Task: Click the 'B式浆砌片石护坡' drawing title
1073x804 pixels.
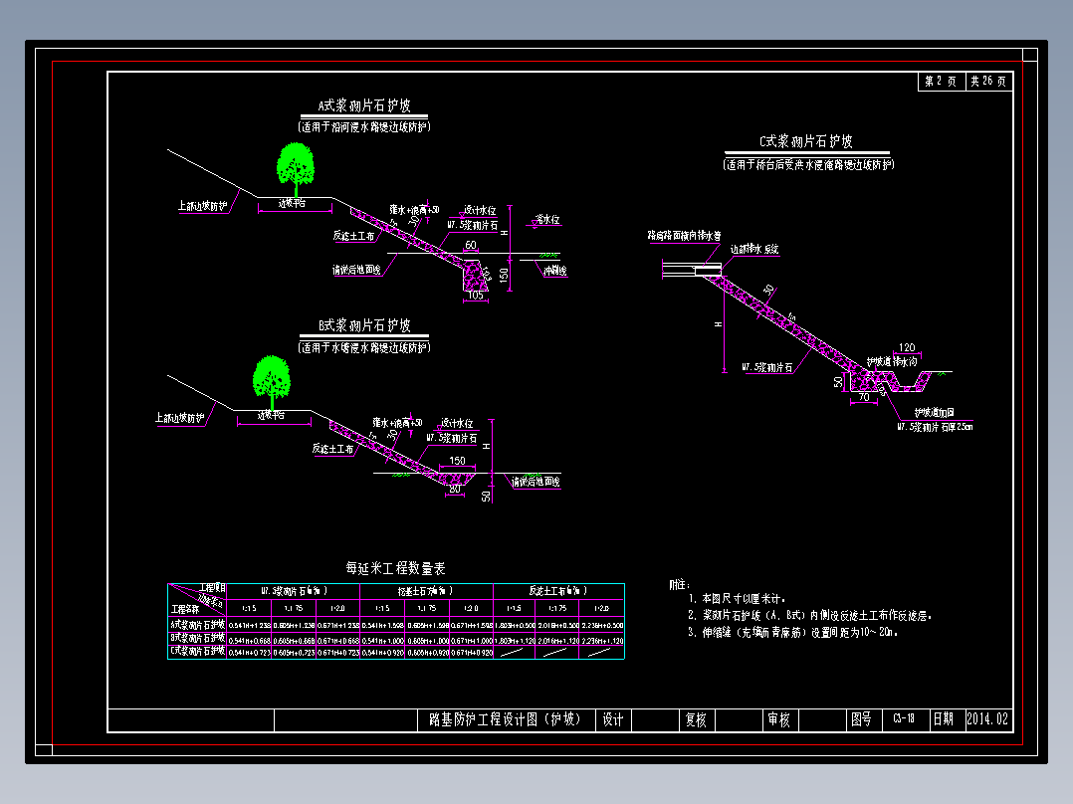Action: tap(364, 325)
